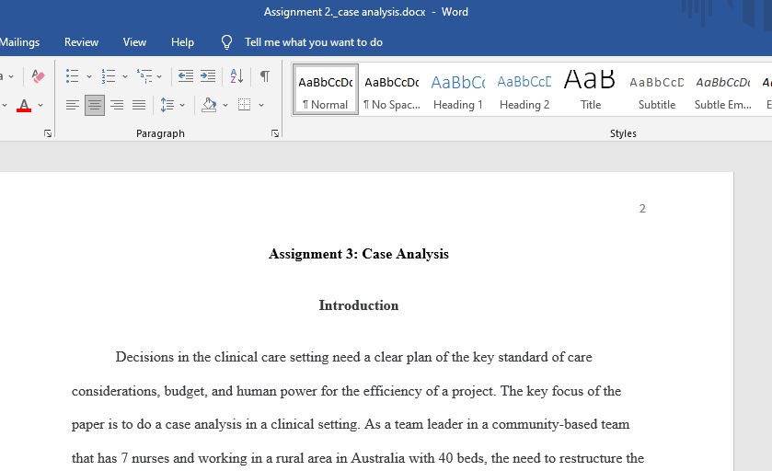Click the line starting with Decisions in the clinical
The image size is (772, 471).
click(353, 357)
